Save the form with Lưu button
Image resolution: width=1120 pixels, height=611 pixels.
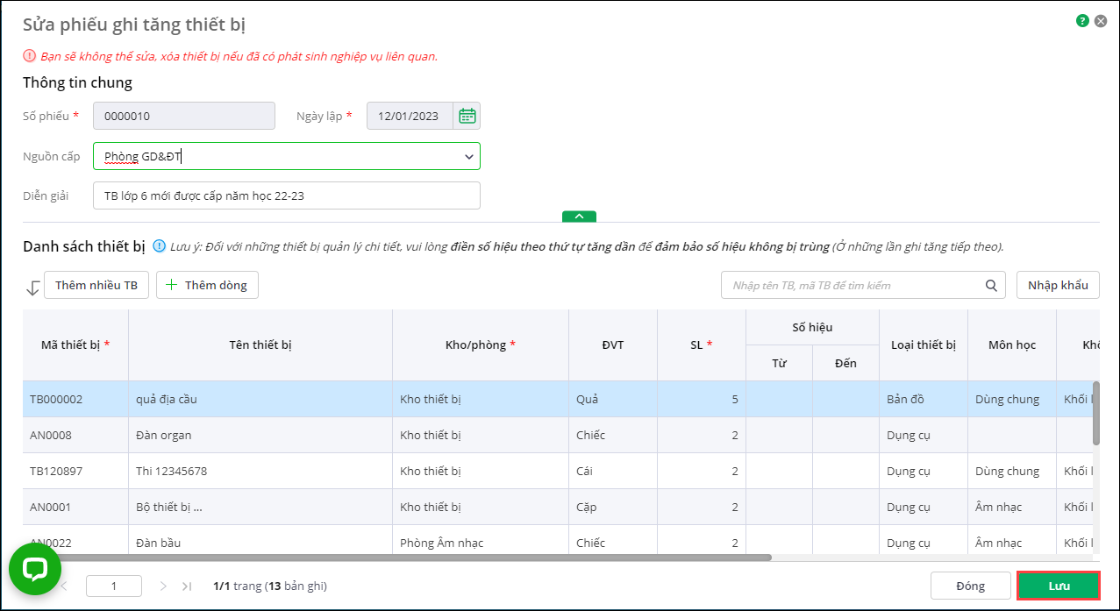coord(1058,586)
